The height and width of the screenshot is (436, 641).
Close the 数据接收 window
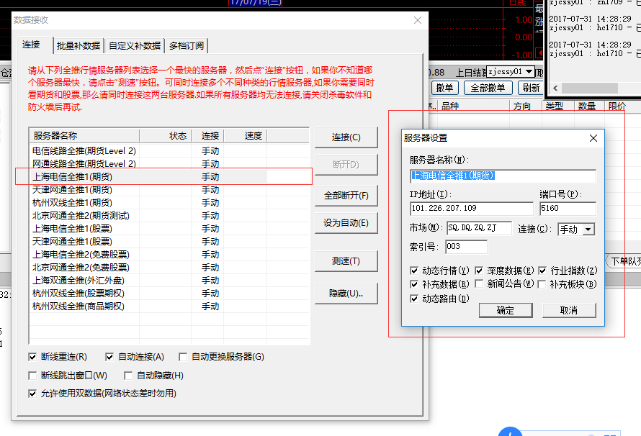point(418,20)
